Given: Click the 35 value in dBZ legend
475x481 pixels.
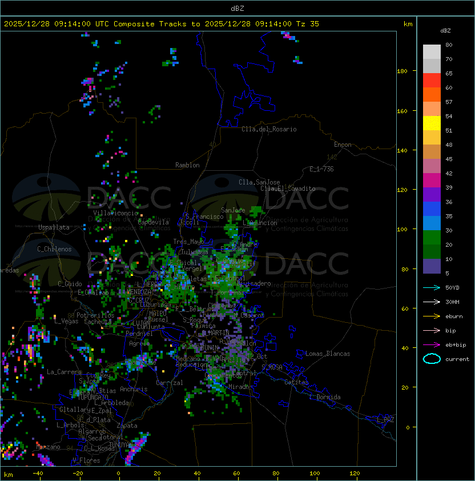Looking at the screenshot, I should (x=449, y=217).
